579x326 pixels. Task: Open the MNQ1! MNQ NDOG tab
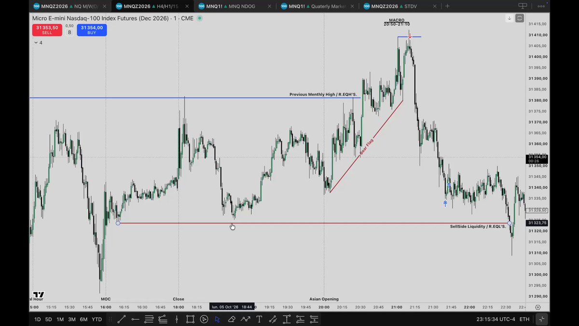(x=235, y=6)
